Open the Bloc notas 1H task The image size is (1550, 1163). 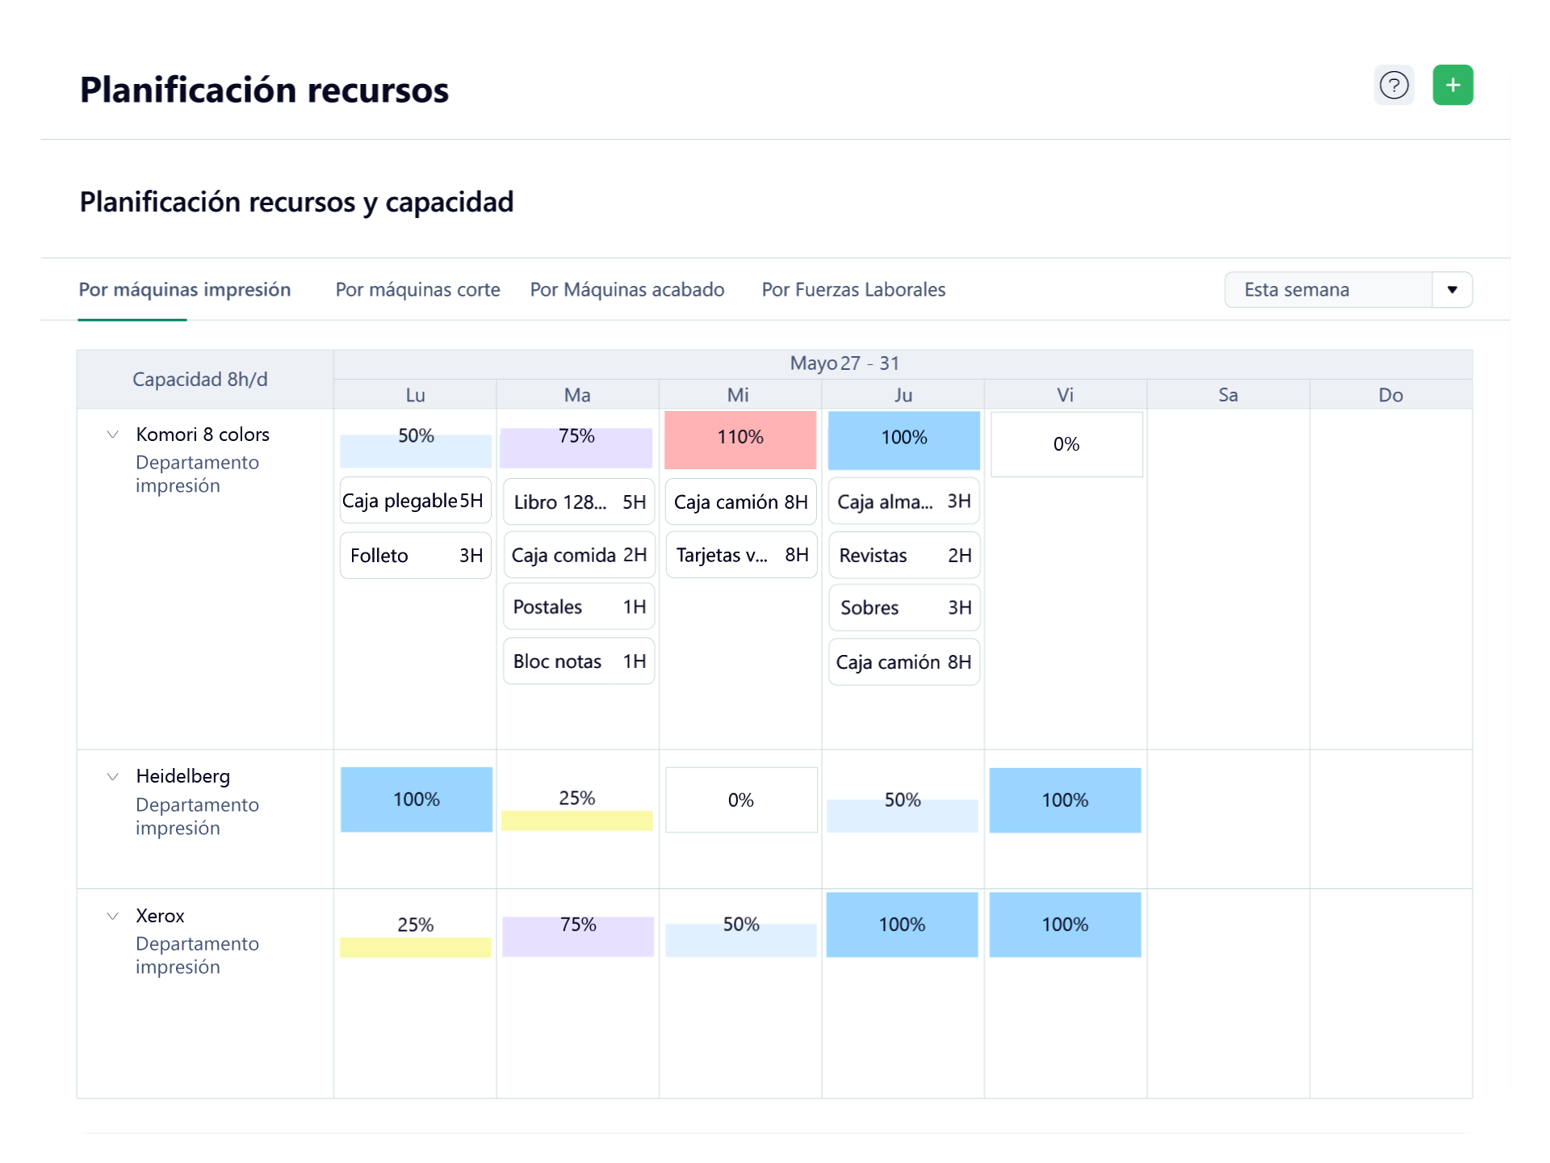(579, 661)
